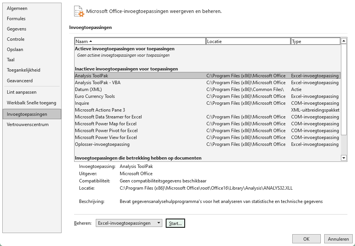Click the XML-uitbreidingspakket type cell
This screenshot has width=355, height=246.
coord(315,110)
